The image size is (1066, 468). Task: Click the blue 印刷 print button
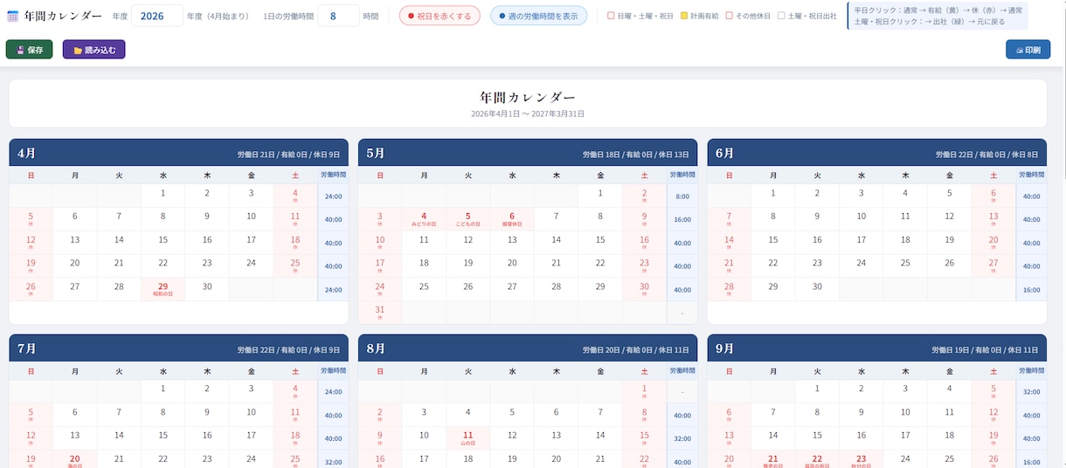[x=1028, y=50]
